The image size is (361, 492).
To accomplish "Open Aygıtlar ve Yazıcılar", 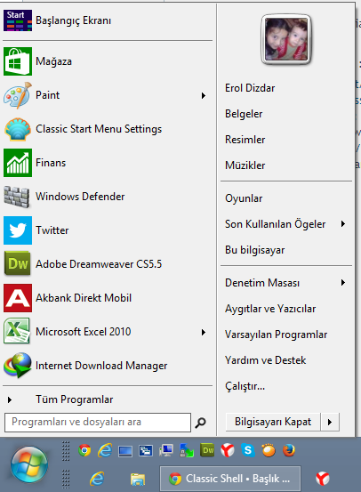I will coord(270,309).
